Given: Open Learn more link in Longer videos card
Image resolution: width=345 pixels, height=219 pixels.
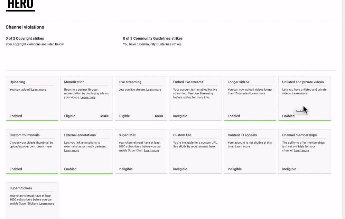Looking at the screenshot, I should click(x=258, y=93).
